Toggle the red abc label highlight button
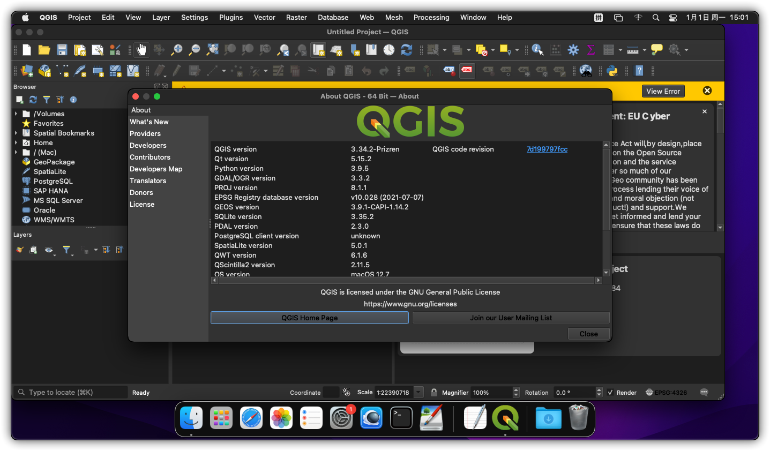Viewport: 770px width, 451px height. pyautogui.click(x=467, y=71)
